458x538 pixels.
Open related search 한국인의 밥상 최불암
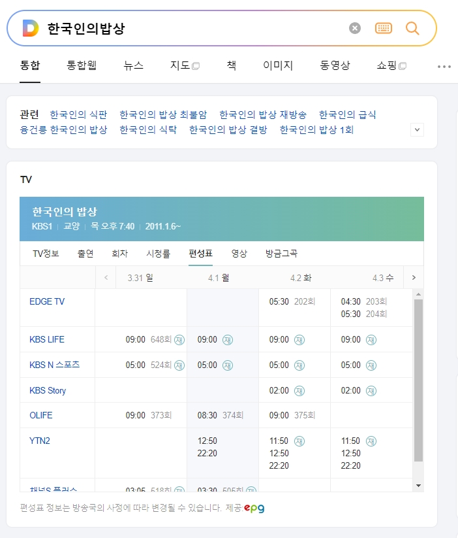point(163,114)
